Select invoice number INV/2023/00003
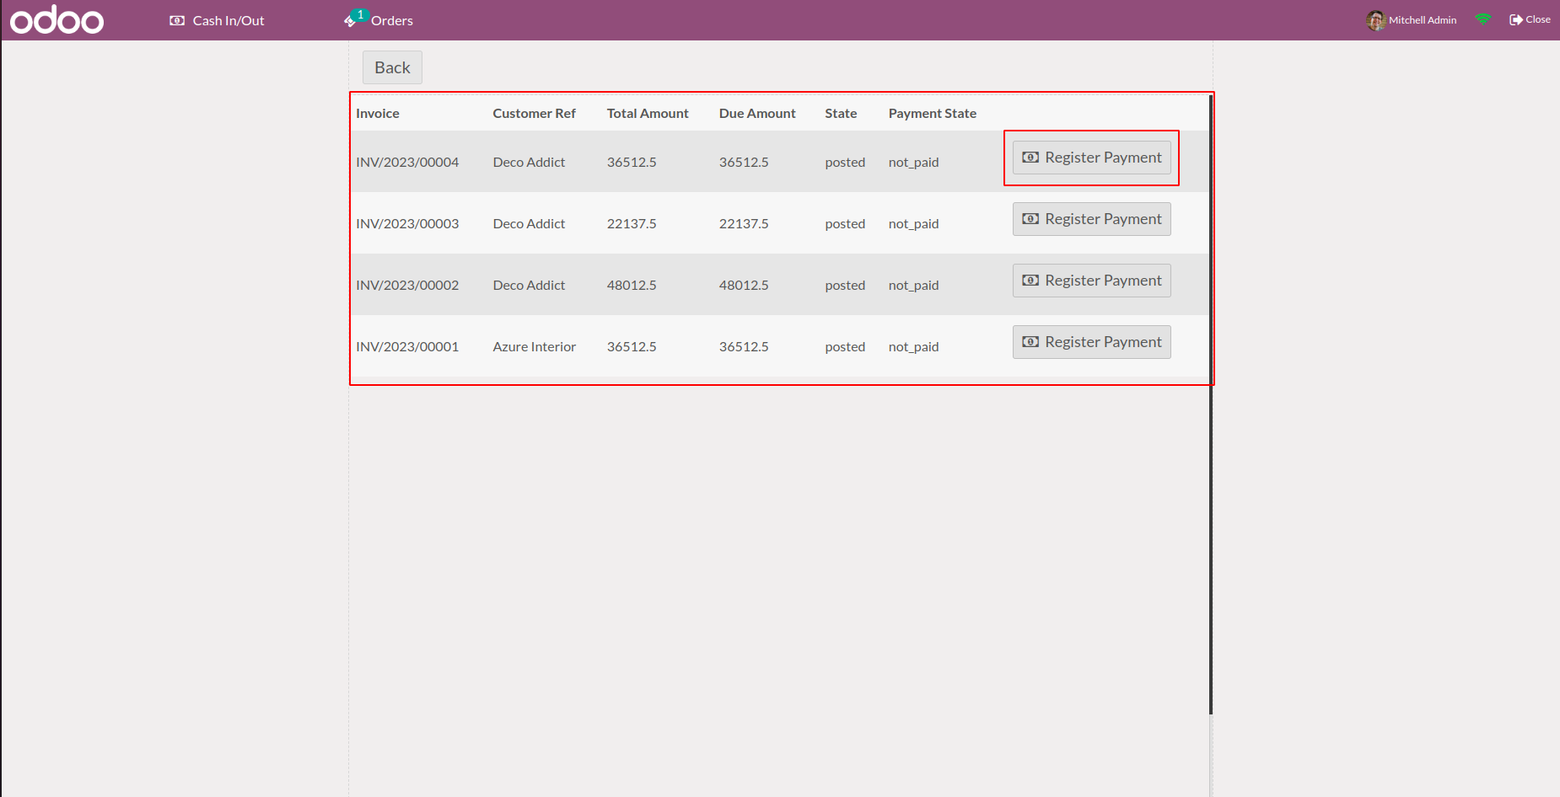 pyautogui.click(x=407, y=223)
